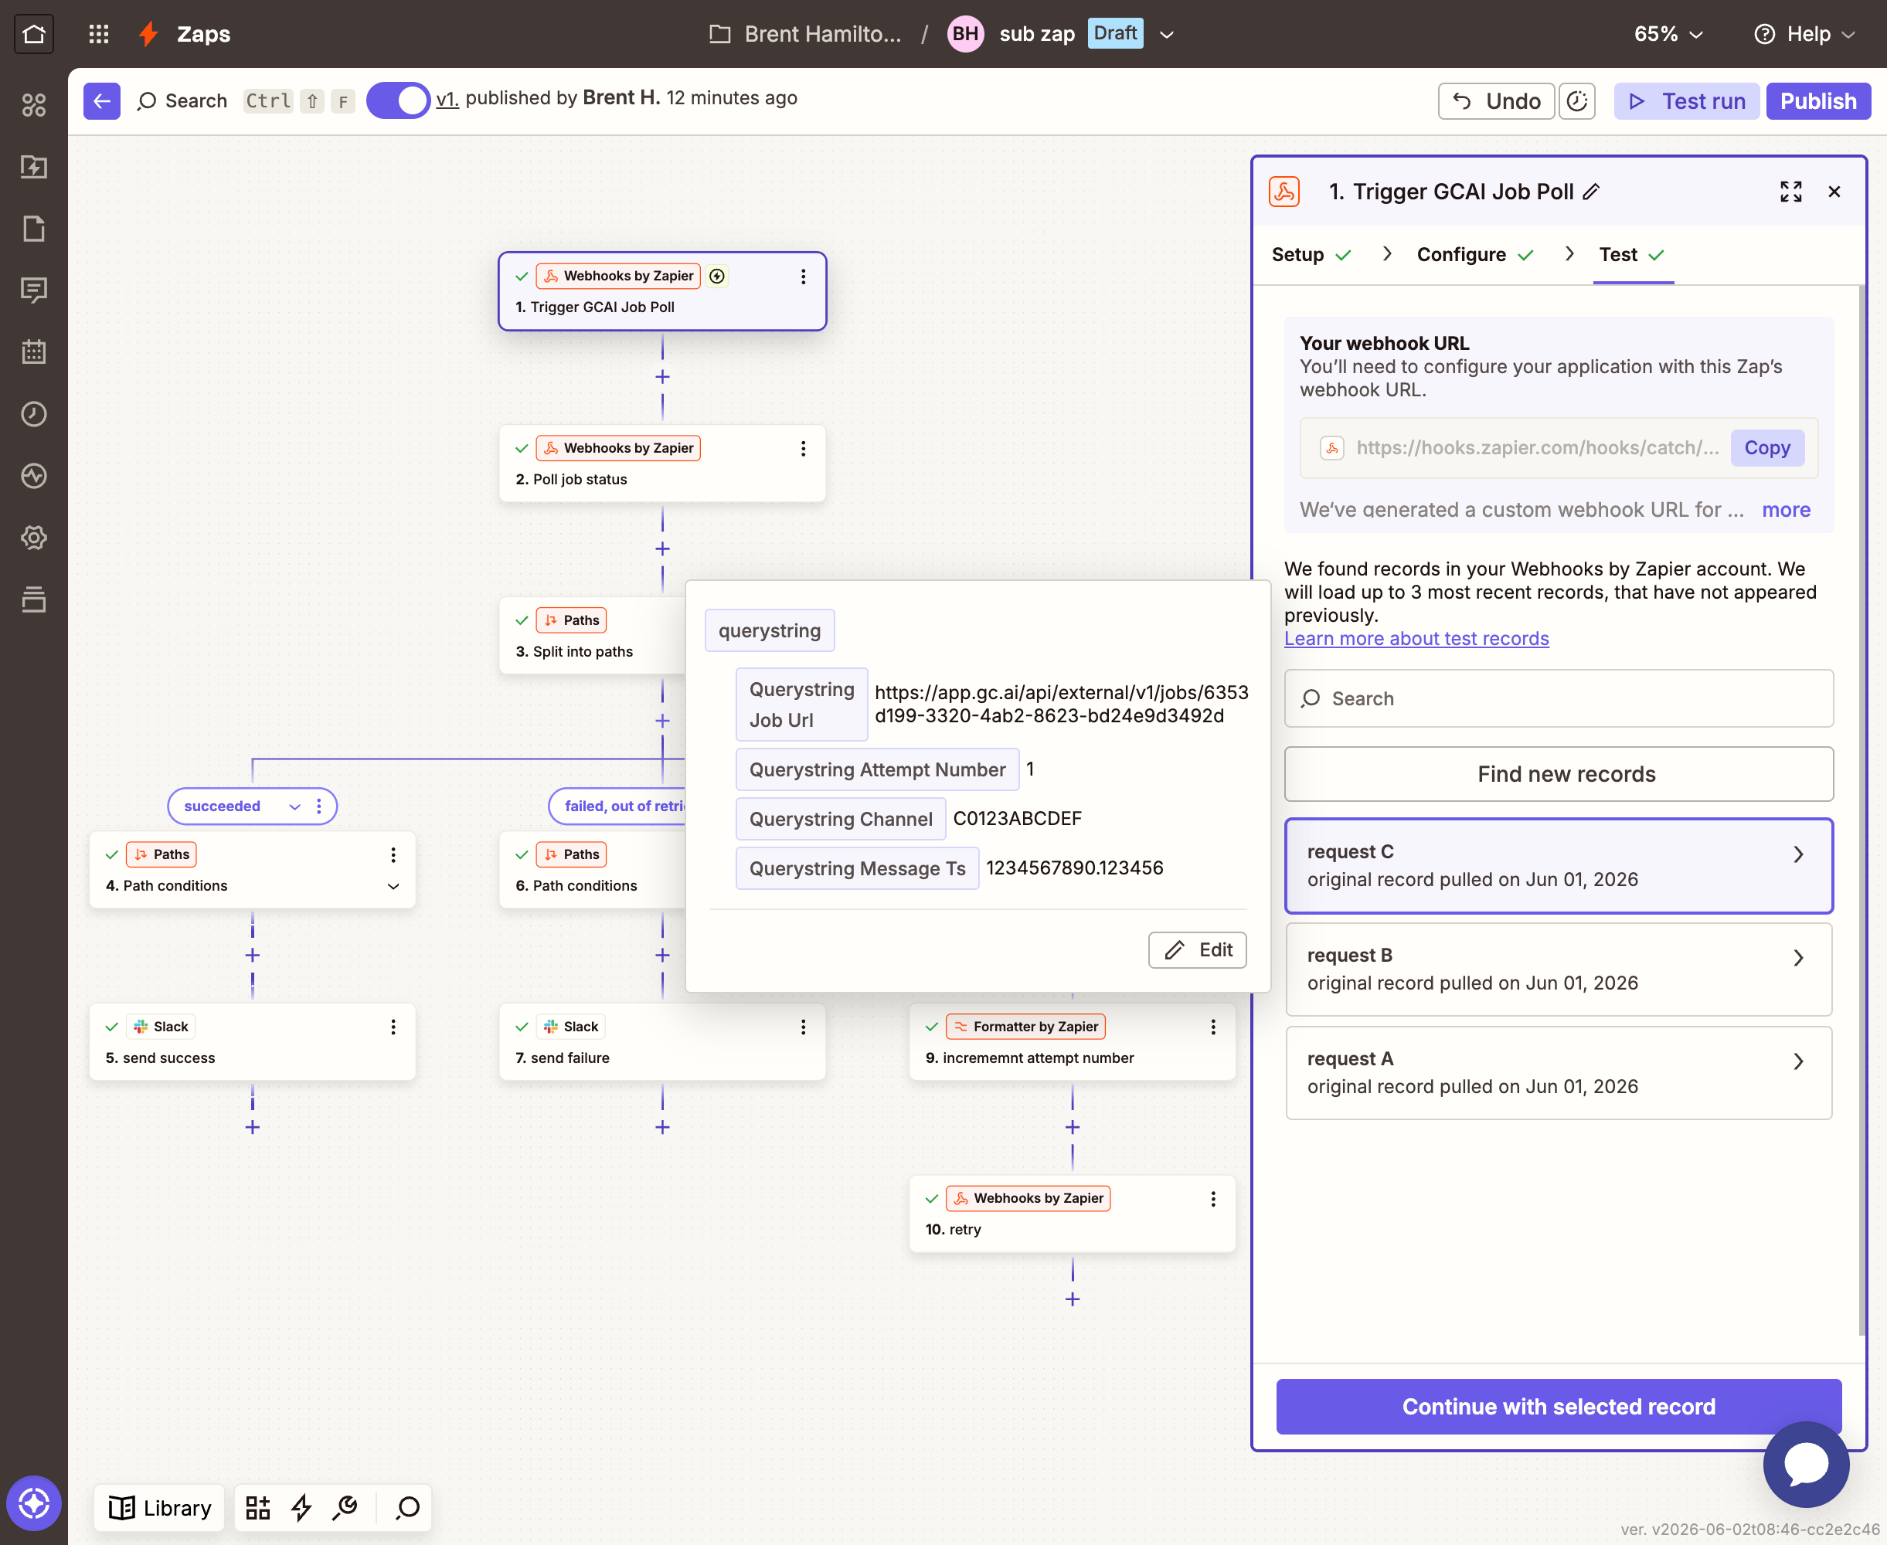Click the Undo button

[x=1496, y=100]
